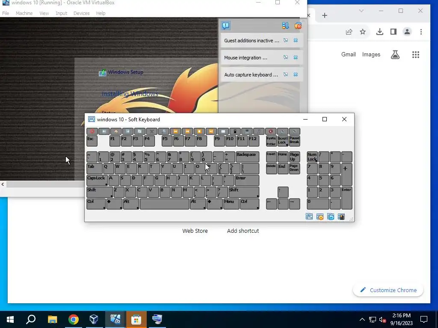
Task: Toggle the left Shift modifier key
Action: (x=100, y=192)
